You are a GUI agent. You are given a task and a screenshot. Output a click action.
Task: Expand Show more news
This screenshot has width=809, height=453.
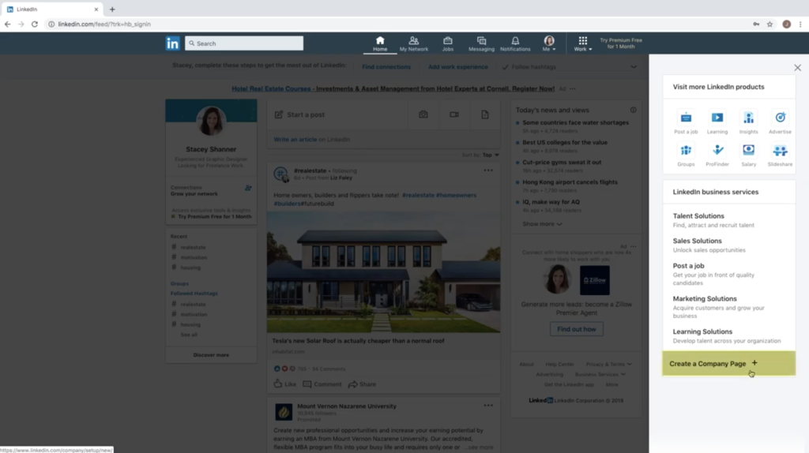click(x=542, y=224)
